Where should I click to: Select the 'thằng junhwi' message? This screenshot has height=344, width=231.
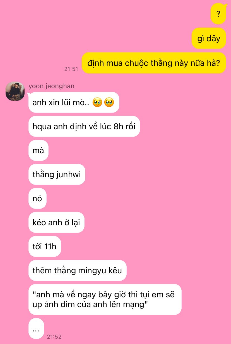(57, 175)
